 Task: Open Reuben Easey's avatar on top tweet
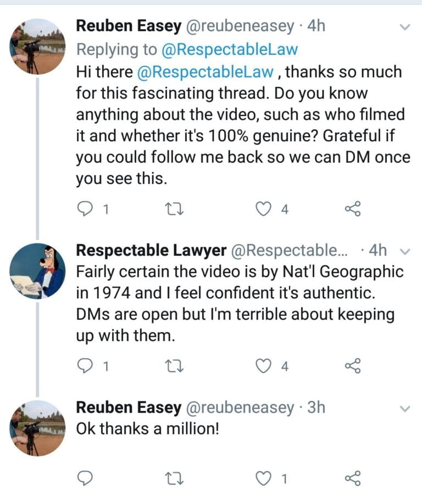coord(37,47)
